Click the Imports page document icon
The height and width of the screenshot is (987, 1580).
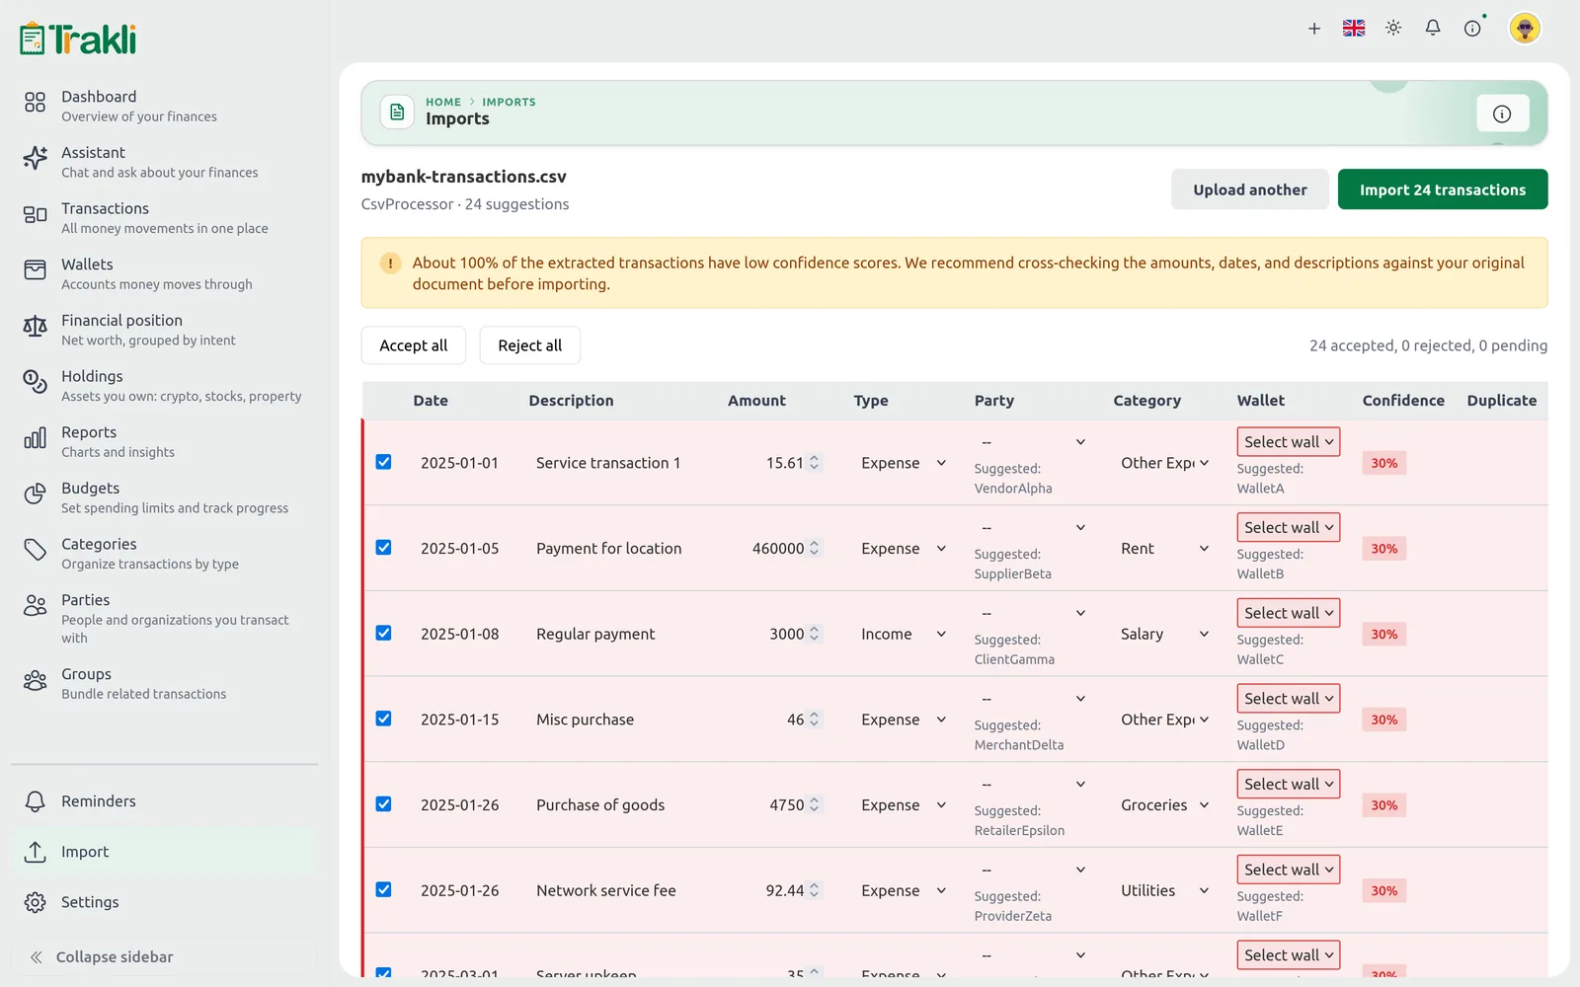397,113
